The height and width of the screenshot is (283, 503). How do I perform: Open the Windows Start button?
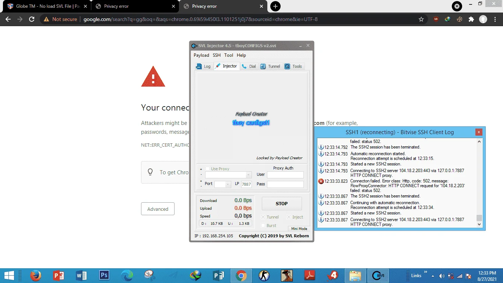(9, 276)
